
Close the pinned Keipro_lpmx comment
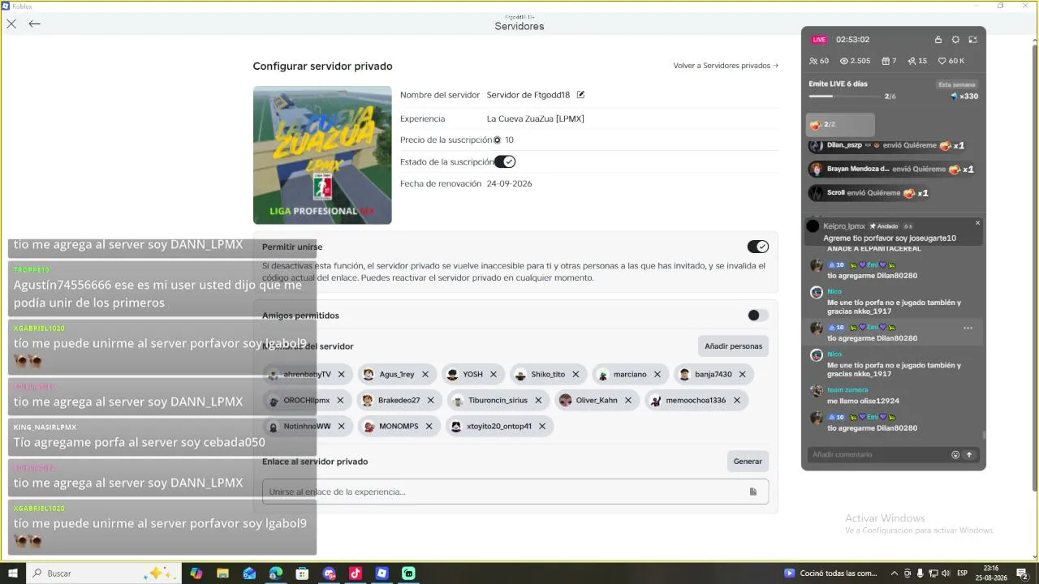[x=977, y=223]
